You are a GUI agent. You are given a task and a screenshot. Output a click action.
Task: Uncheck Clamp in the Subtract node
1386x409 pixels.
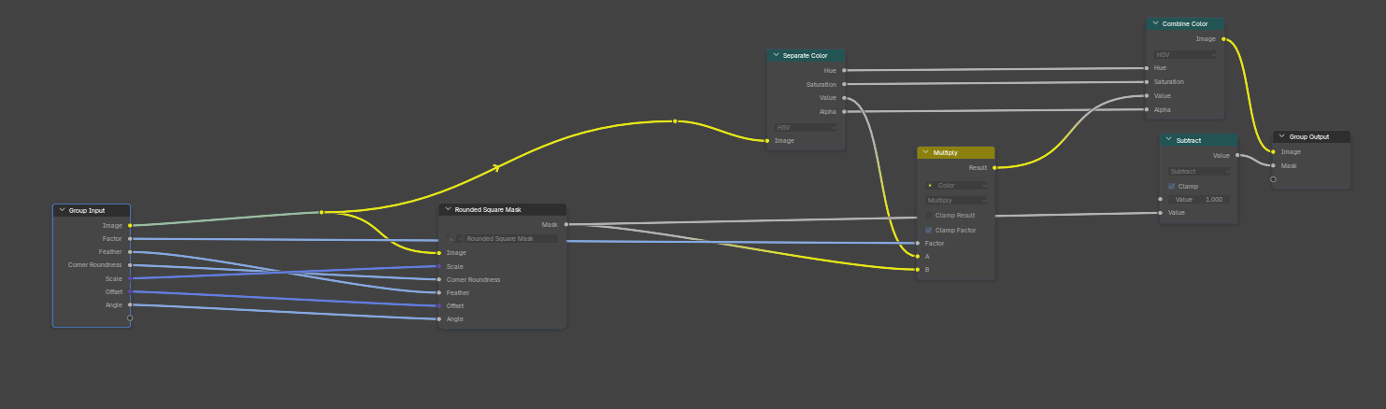pos(1172,186)
